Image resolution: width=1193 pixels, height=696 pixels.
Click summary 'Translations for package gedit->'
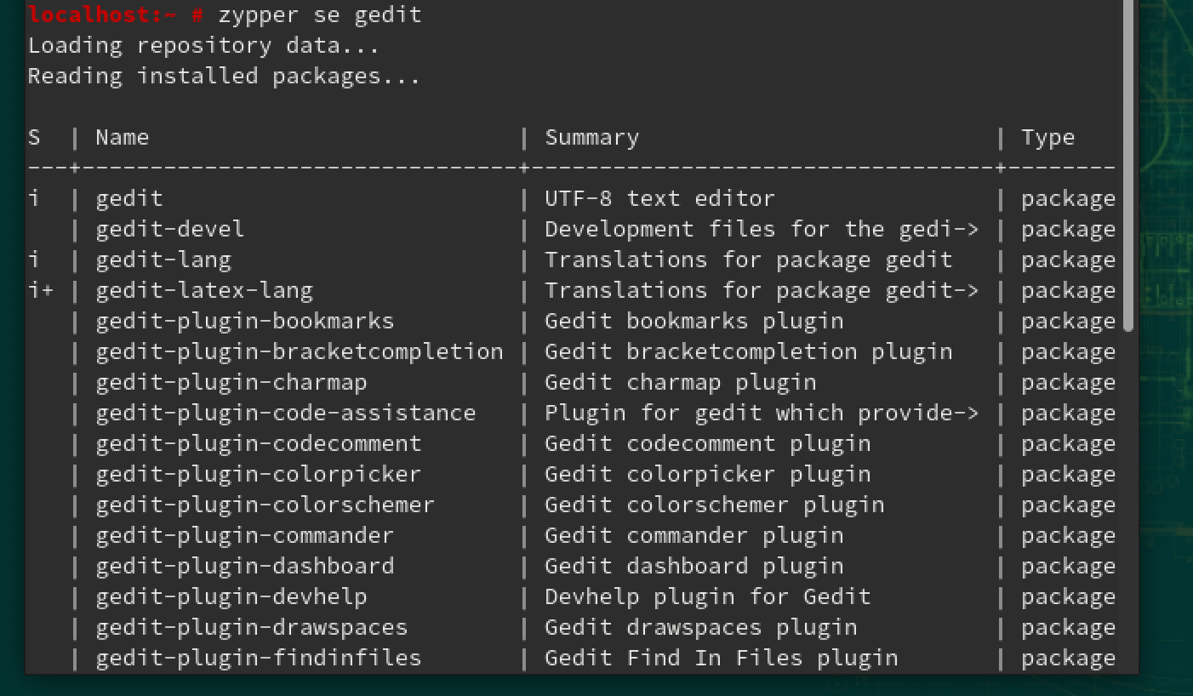point(762,291)
